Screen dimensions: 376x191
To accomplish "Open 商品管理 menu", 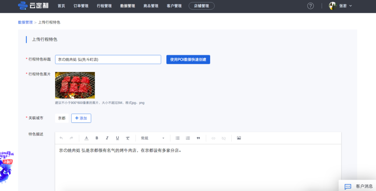I will (x=151, y=6).
